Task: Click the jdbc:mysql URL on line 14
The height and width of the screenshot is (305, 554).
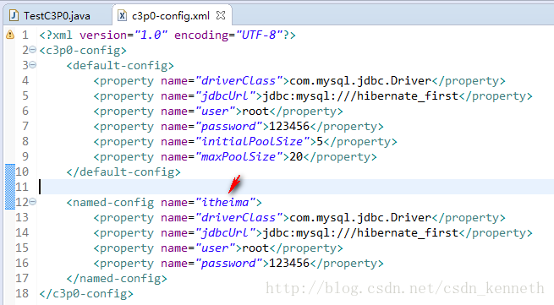Action: (360, 232)
